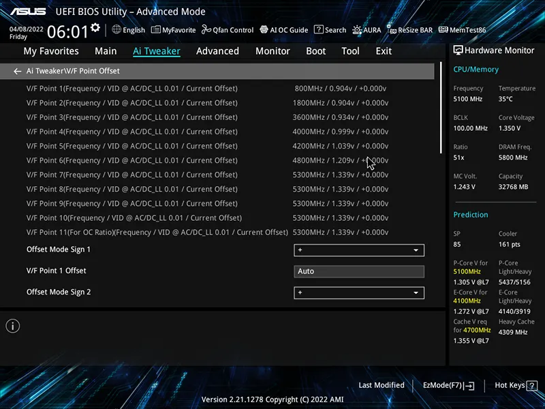The height and width of the screenshot is (409, 545).
Task: Click the 32768 MB capacity value
Action: 514,187
